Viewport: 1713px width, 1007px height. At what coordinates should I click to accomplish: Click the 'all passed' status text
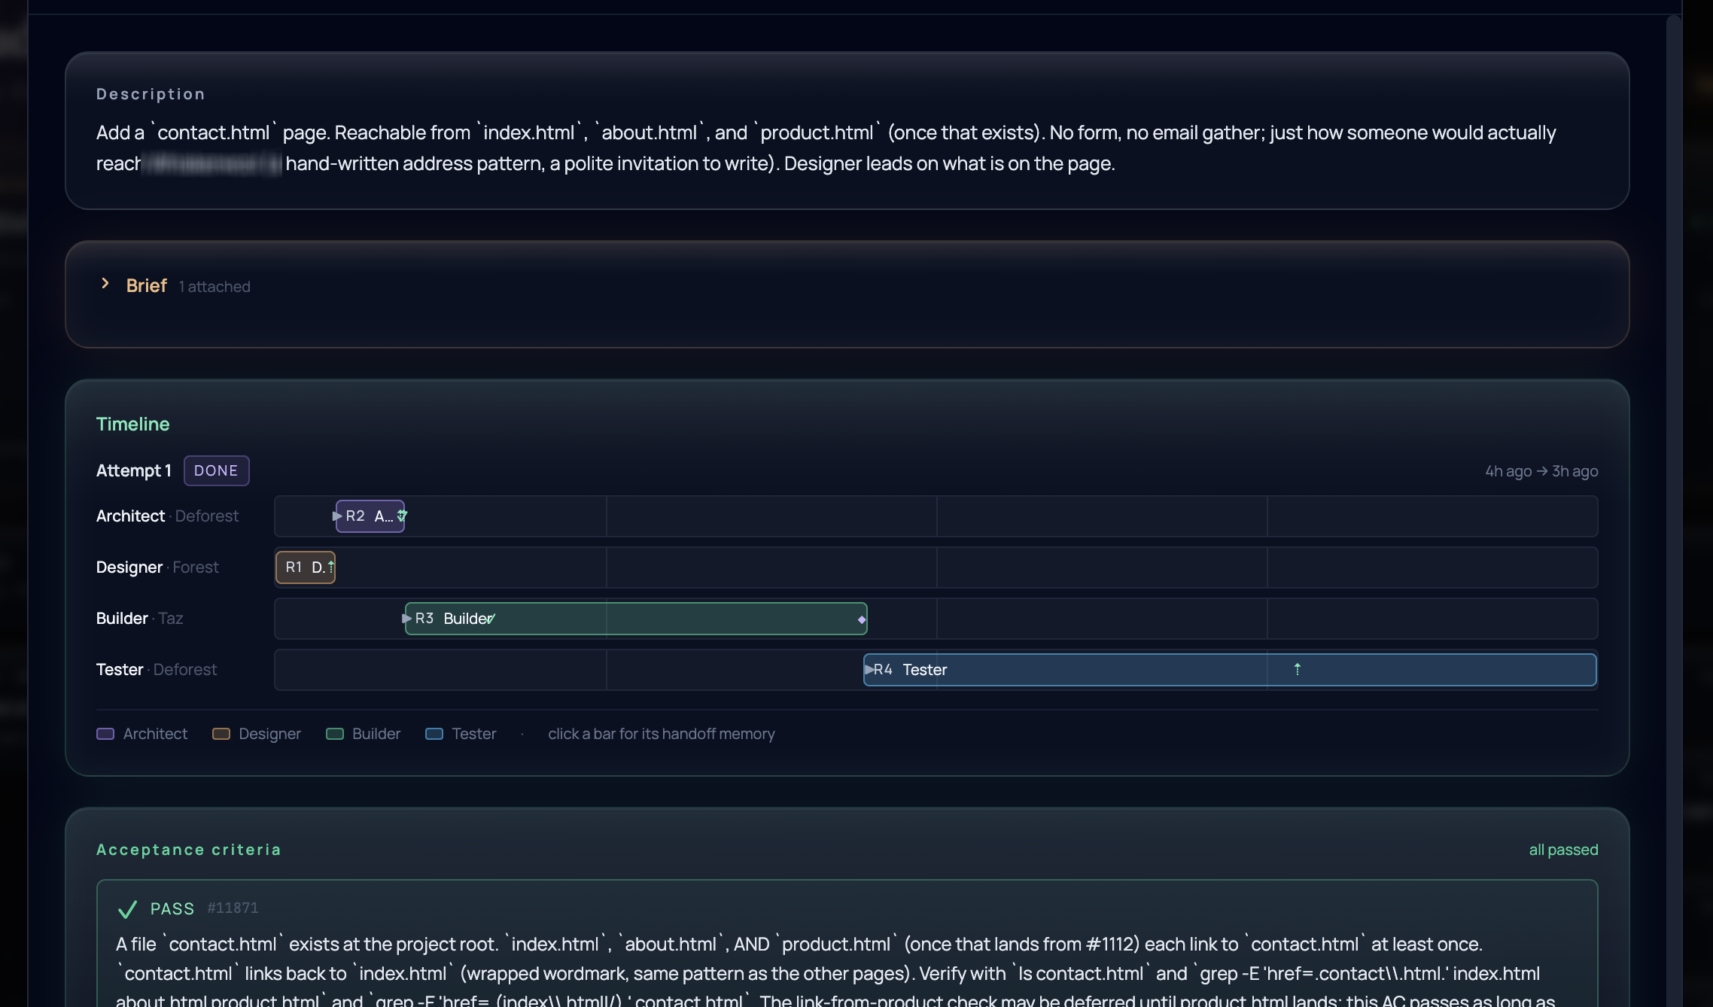click(1563, 850)
